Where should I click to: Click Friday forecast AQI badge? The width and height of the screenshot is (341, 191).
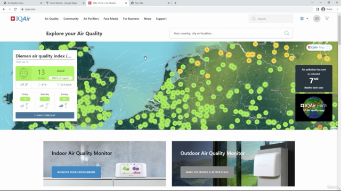coord(25,99)
